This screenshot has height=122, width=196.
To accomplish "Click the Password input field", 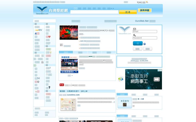I will (x=145, y=38).
